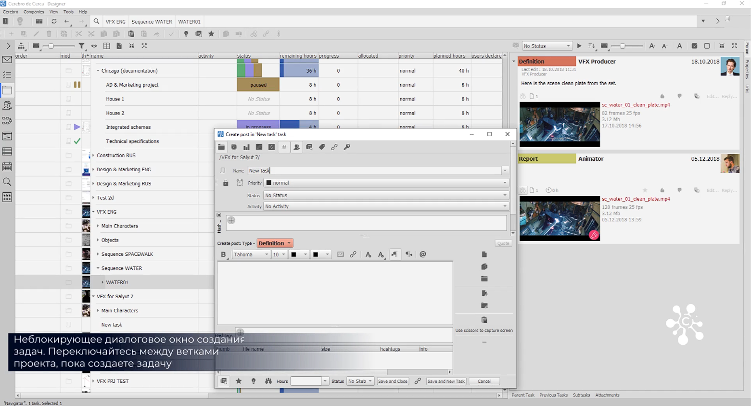Open search from the left sidebar
This screenshot has height=406, width=751.
tap(7, 182)
